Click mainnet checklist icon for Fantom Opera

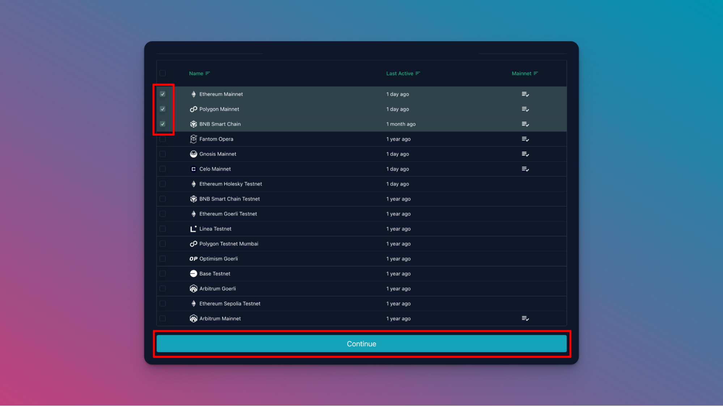pos(525,139)
